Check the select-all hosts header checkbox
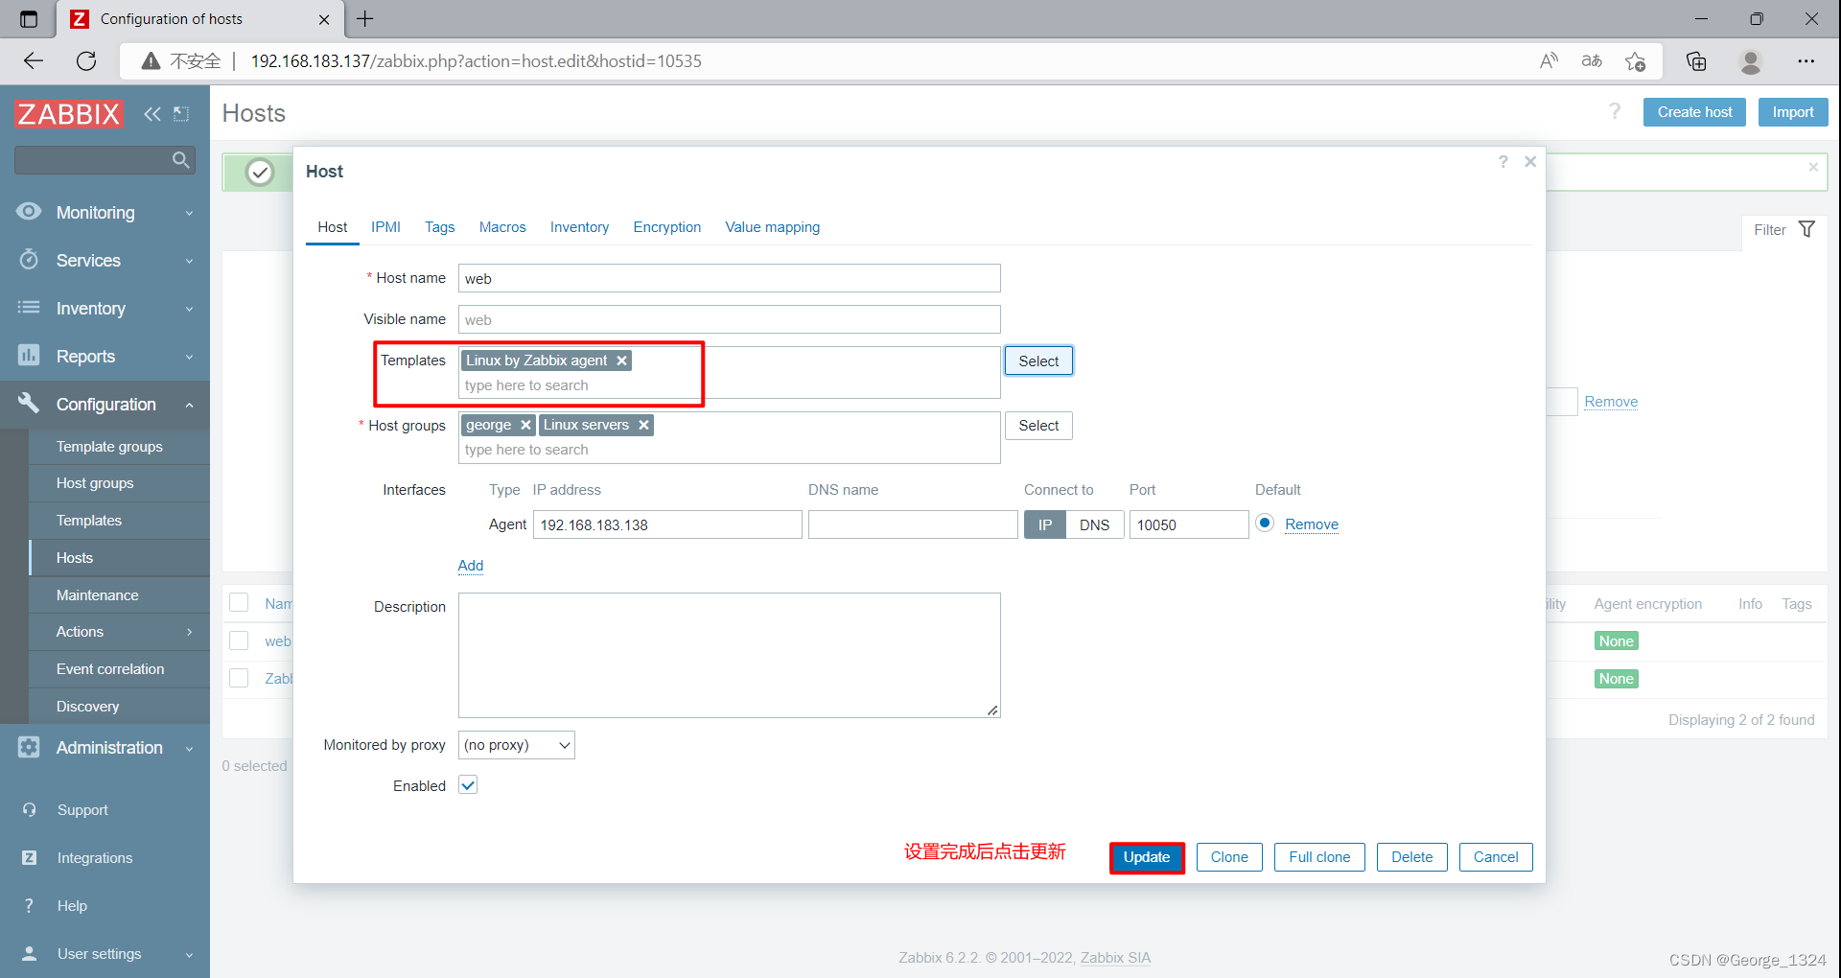 (x=239, y=602)
